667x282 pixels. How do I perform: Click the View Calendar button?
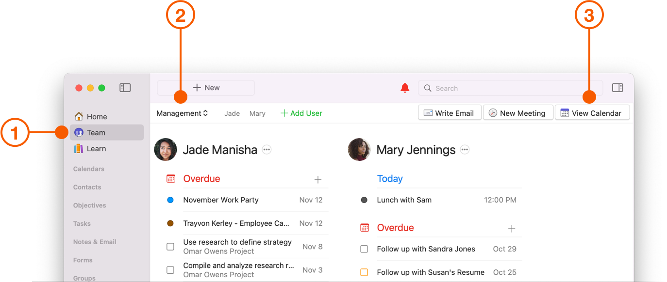click(592, 113)
